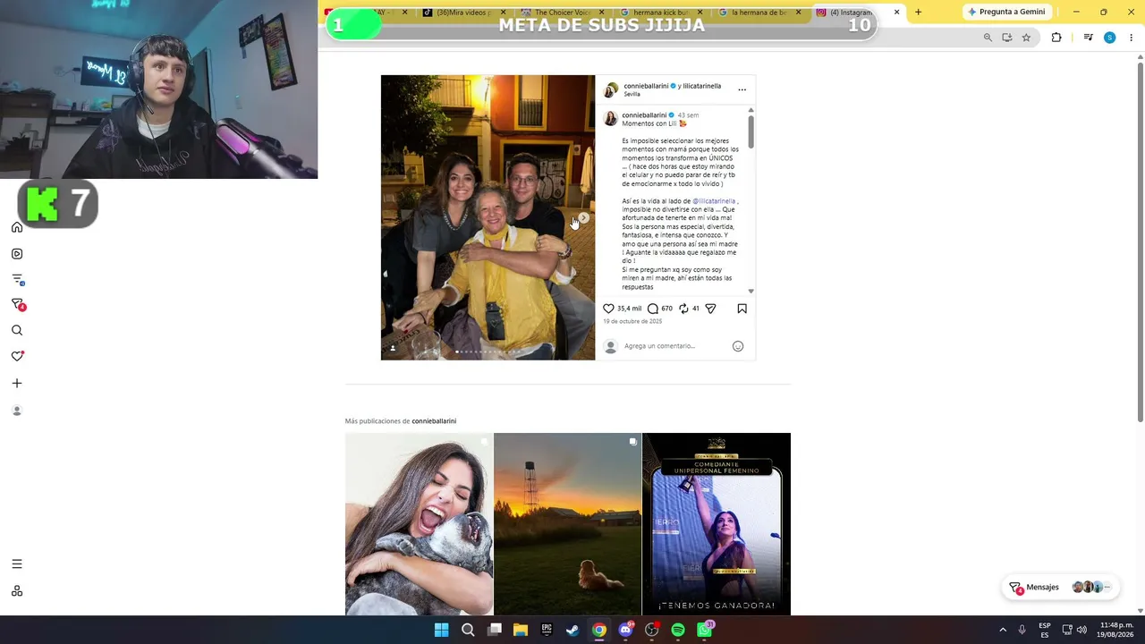Switch to 'The Choicer Voice' tab

(560, 13)
